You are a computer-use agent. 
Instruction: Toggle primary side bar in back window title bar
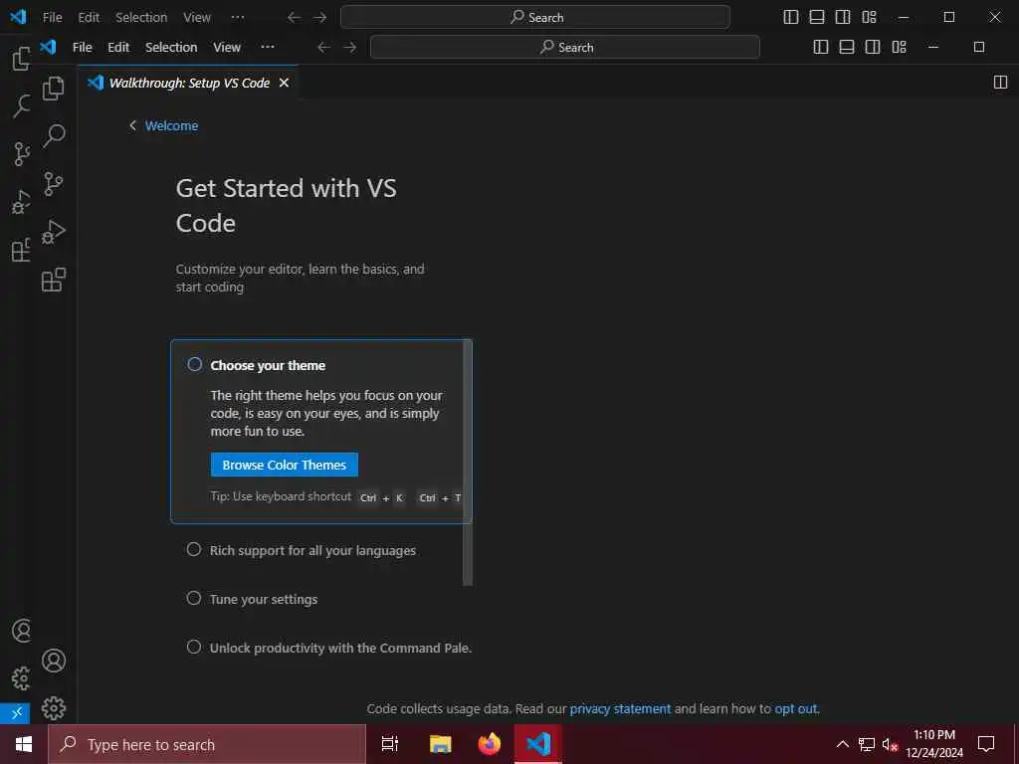point(791,18)
